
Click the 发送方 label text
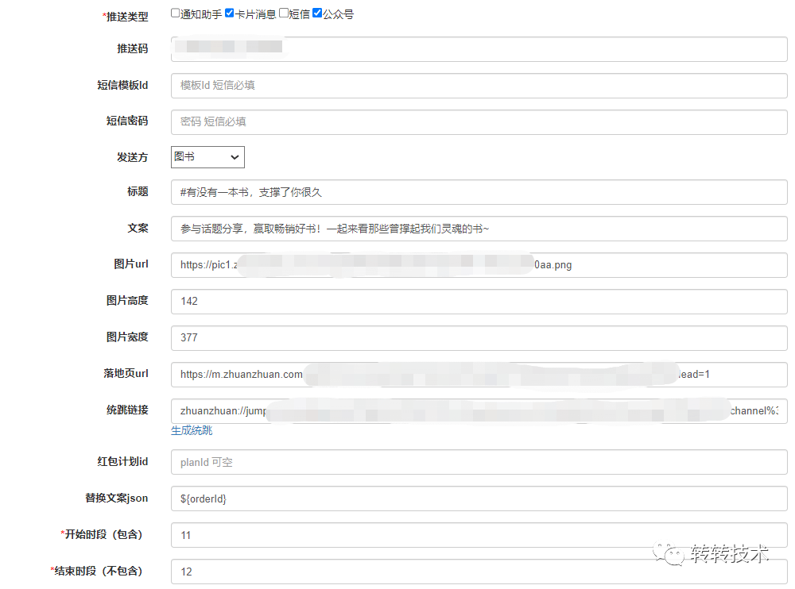tap(132, 157)
